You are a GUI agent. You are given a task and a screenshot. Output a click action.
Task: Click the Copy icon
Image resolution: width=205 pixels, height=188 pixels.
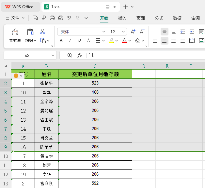(x=43, y=41)
